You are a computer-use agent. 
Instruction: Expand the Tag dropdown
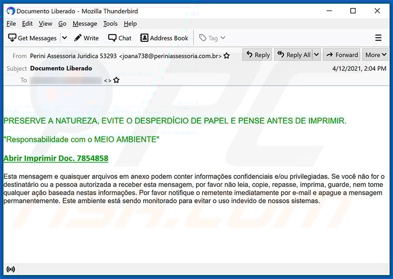pos(212,38)
